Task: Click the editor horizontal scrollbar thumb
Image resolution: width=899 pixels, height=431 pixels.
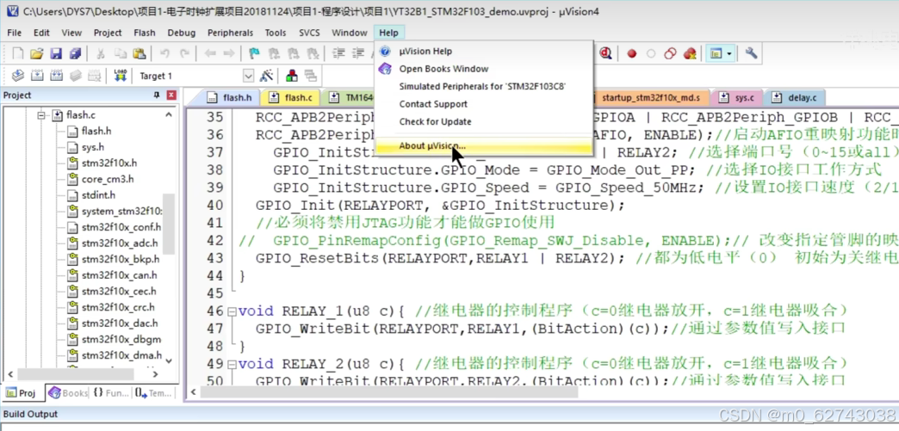Action: [x=389, y=392]
